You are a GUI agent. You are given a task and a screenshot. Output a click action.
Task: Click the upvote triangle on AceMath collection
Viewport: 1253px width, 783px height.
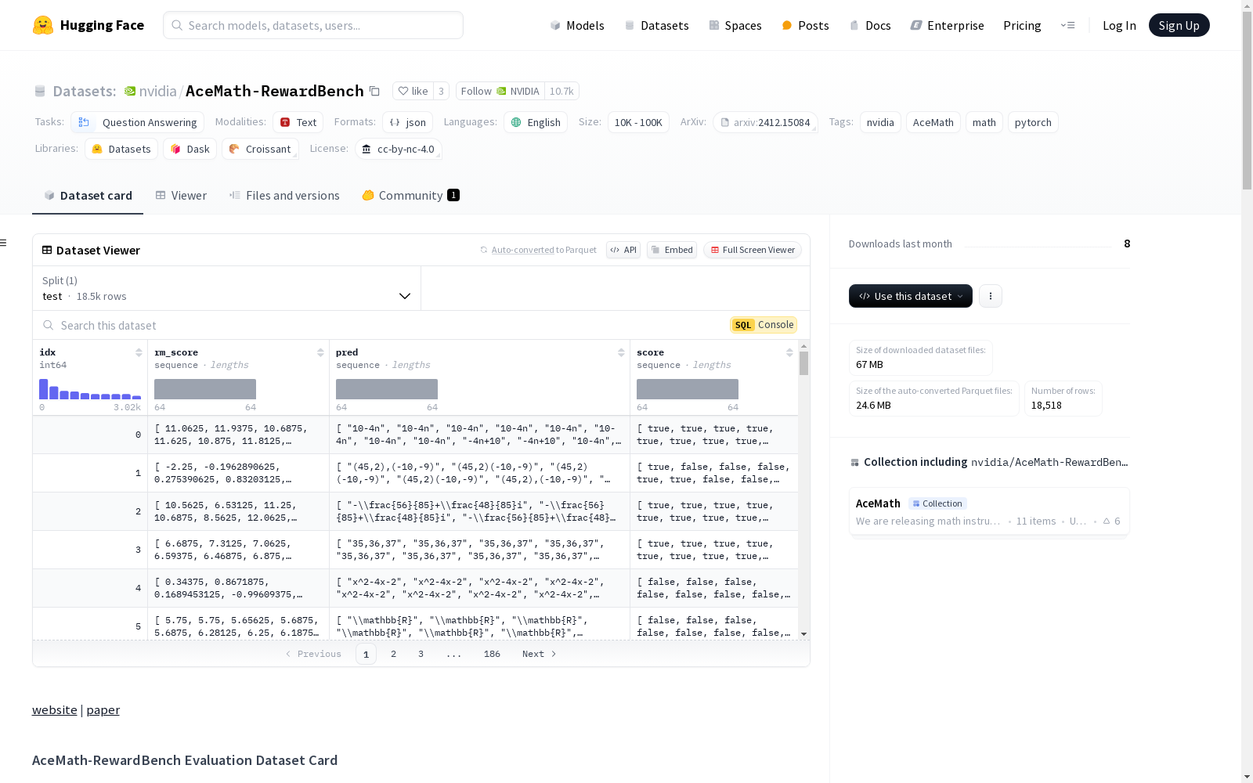[1107, 521]
